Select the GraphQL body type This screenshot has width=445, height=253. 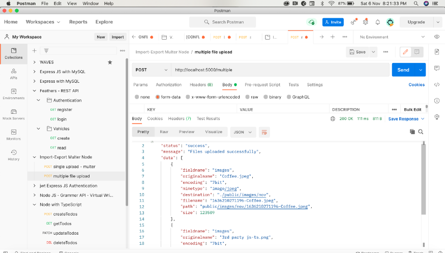(298, 97)
